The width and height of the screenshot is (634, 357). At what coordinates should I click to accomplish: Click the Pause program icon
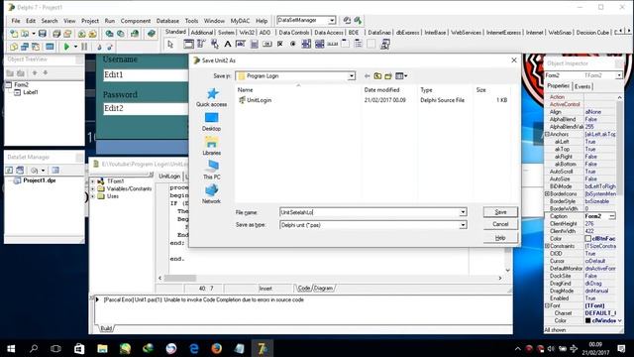[x=84, y=47]
